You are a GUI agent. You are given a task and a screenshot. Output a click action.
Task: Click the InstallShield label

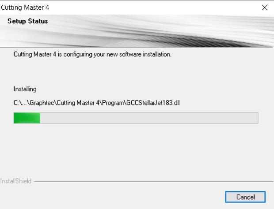[x=16, y=181]
